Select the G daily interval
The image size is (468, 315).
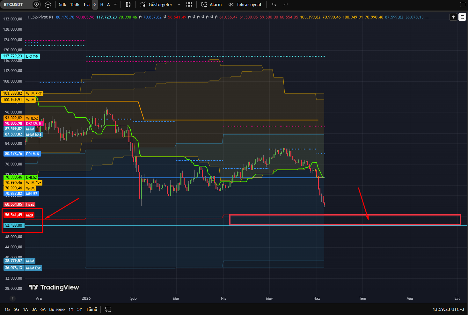(x=95, y=4)
